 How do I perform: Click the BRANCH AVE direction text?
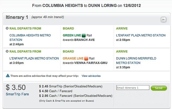[x=85, y=40]
